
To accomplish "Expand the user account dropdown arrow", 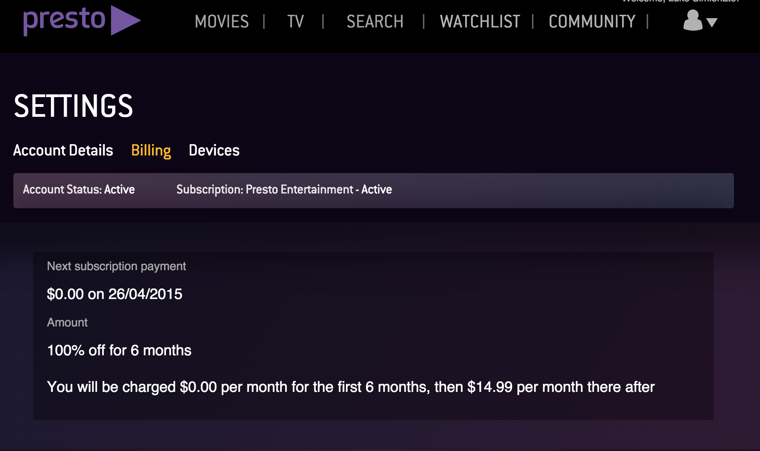I will [712, 23].
